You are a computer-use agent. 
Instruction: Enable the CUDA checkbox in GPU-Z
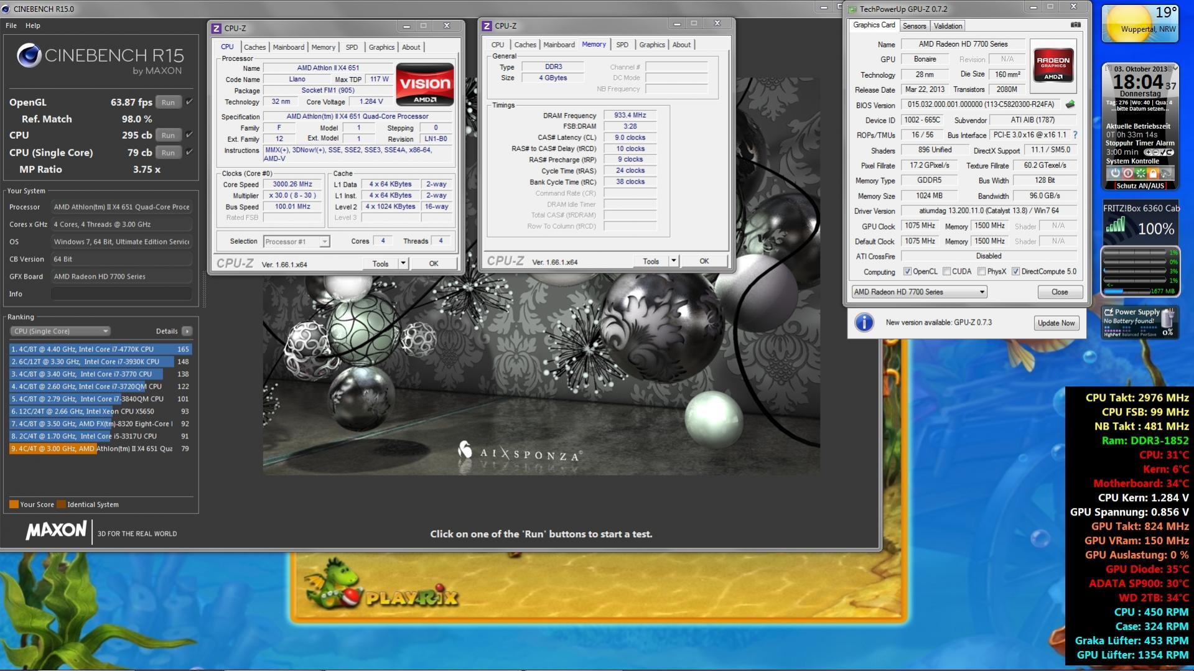click(946, 271)
